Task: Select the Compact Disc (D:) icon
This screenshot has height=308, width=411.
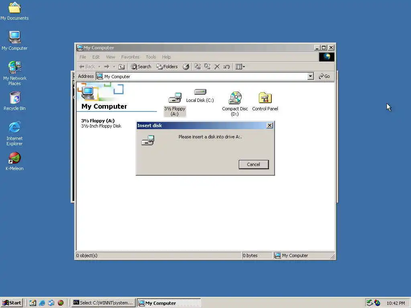Action: 235,104
